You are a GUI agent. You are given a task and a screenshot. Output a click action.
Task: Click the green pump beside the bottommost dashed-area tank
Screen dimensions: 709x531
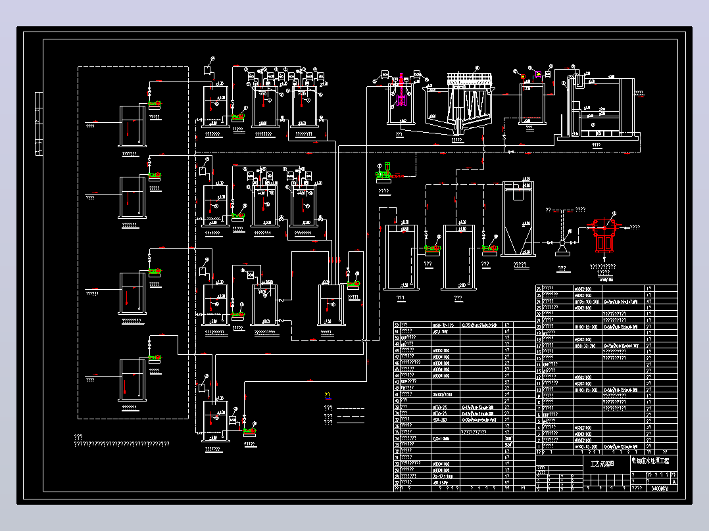155,359
